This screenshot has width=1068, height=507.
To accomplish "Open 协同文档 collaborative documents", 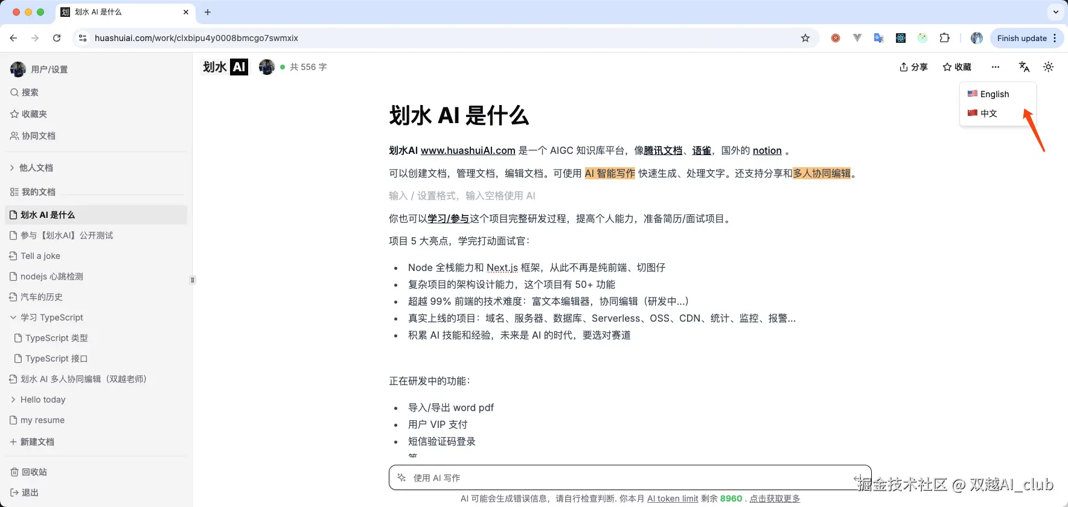I will [x=33, y=136].
